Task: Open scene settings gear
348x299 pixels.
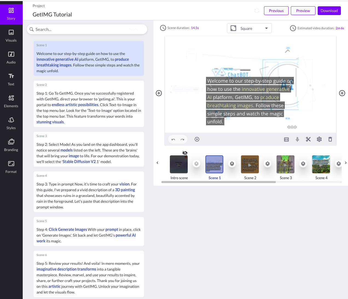Action: point(319,139)
